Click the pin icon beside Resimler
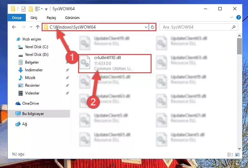Viewport: 248px width, 168px height. coord(67,85)
